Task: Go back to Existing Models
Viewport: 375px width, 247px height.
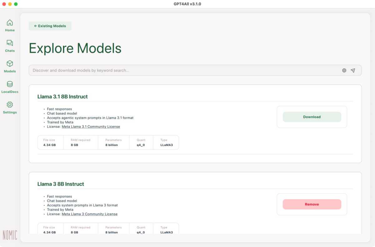Action: pos(50,26)
